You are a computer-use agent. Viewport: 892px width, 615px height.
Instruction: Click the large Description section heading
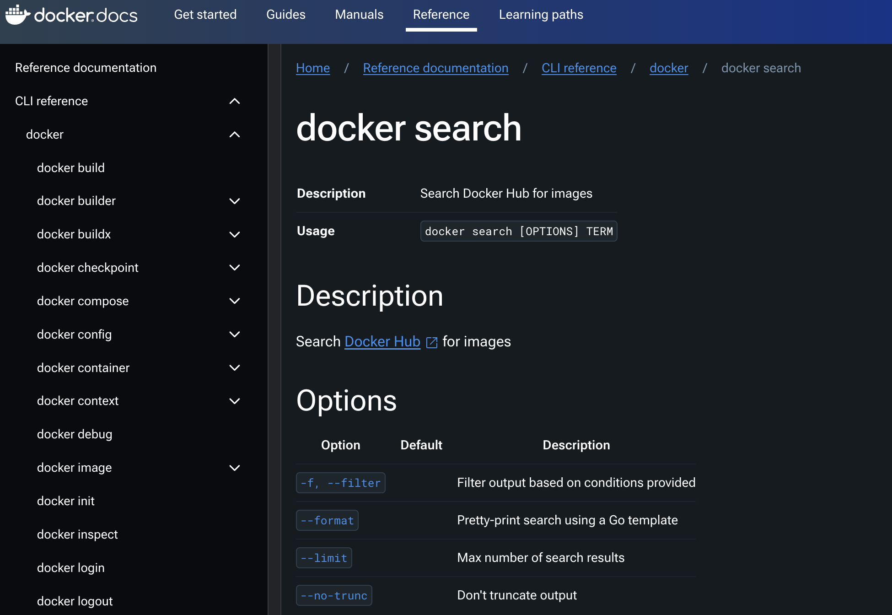(x=370, y=296)
